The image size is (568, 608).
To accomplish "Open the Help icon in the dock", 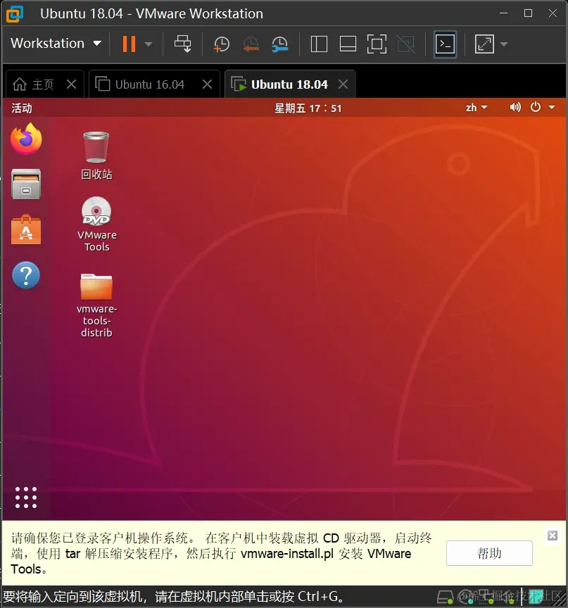I will coord(26,275).
